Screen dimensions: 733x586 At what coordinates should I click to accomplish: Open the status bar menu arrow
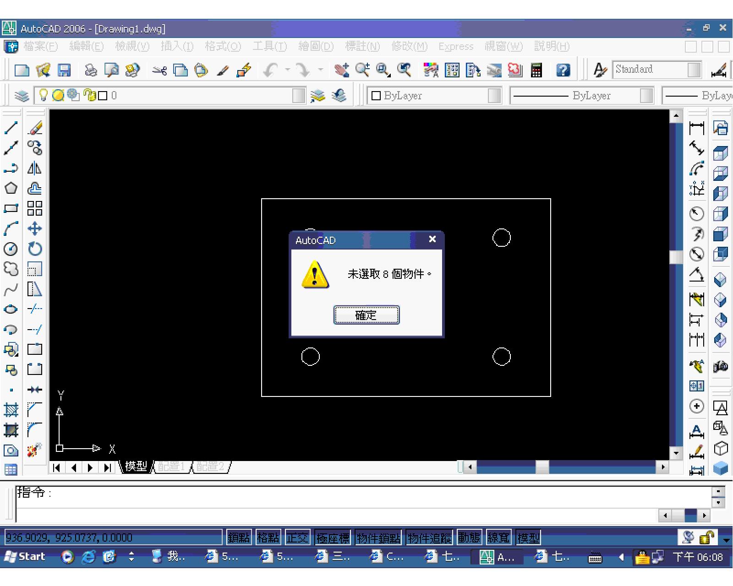[x=726, y=540]
